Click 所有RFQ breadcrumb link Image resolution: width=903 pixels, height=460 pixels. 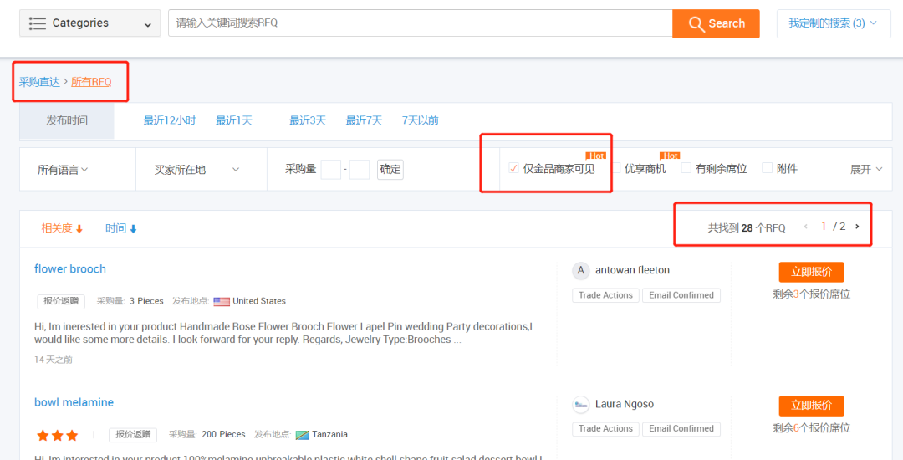pyautogui.click(x=91, y=82)
